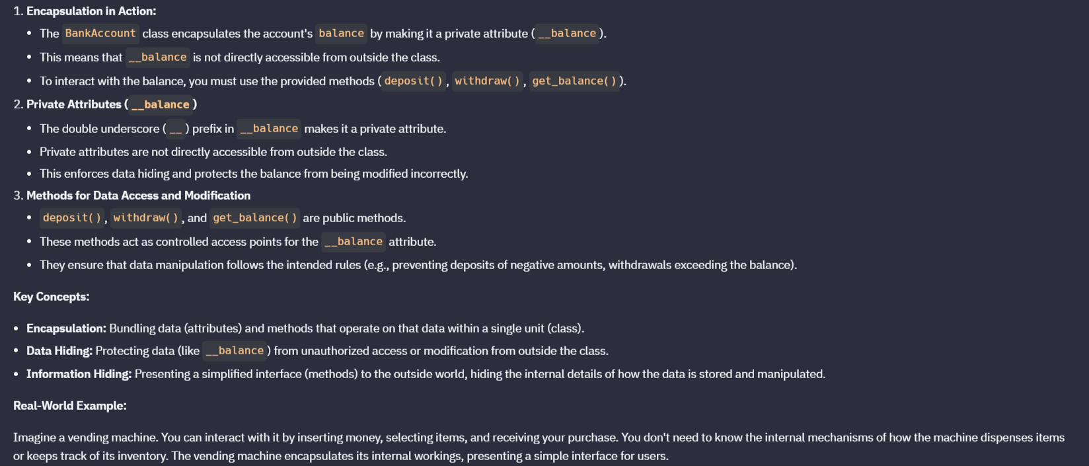Click __balance in "controlled access points" bullet
The image size is (1089, 466).
tap(354, 242)
